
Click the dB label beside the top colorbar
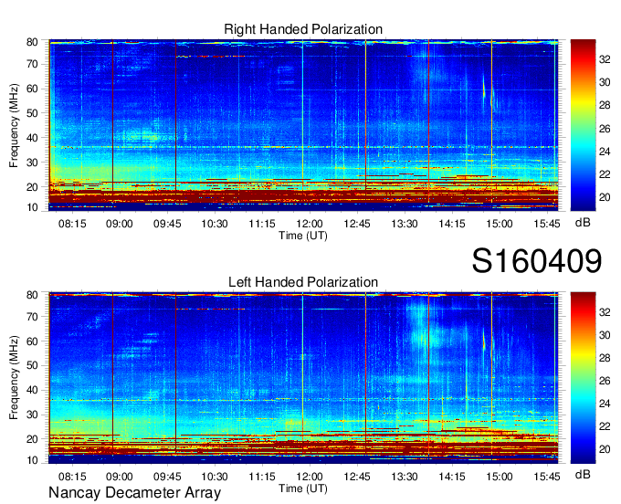583,223
